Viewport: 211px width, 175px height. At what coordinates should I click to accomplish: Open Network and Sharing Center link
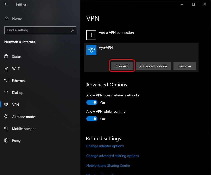tap(108, 165)
